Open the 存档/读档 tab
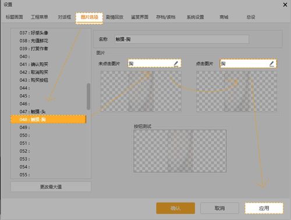 click(166, 17)
